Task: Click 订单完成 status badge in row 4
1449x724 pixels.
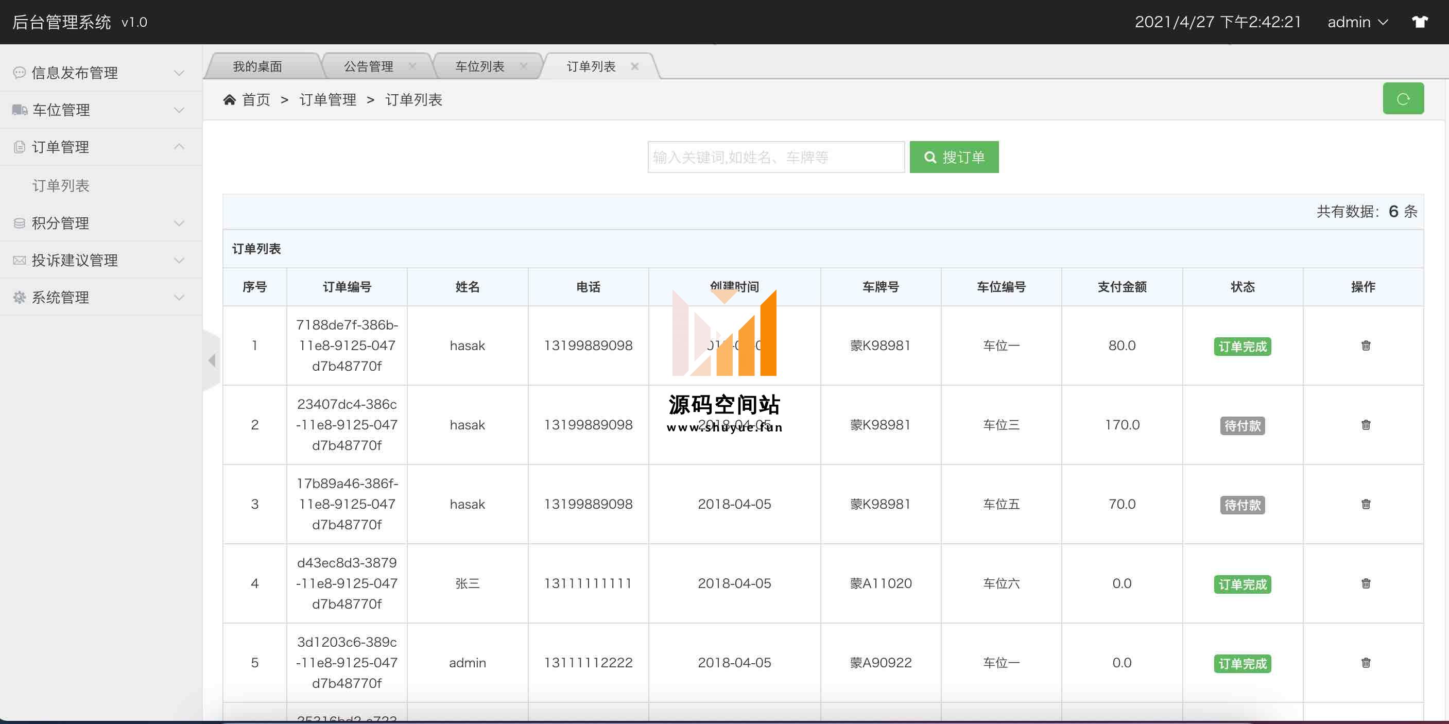Action: [x=1242, y=584]
